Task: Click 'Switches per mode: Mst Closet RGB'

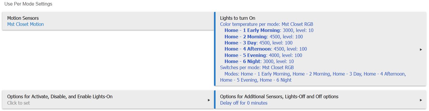Action: (257, 68)
